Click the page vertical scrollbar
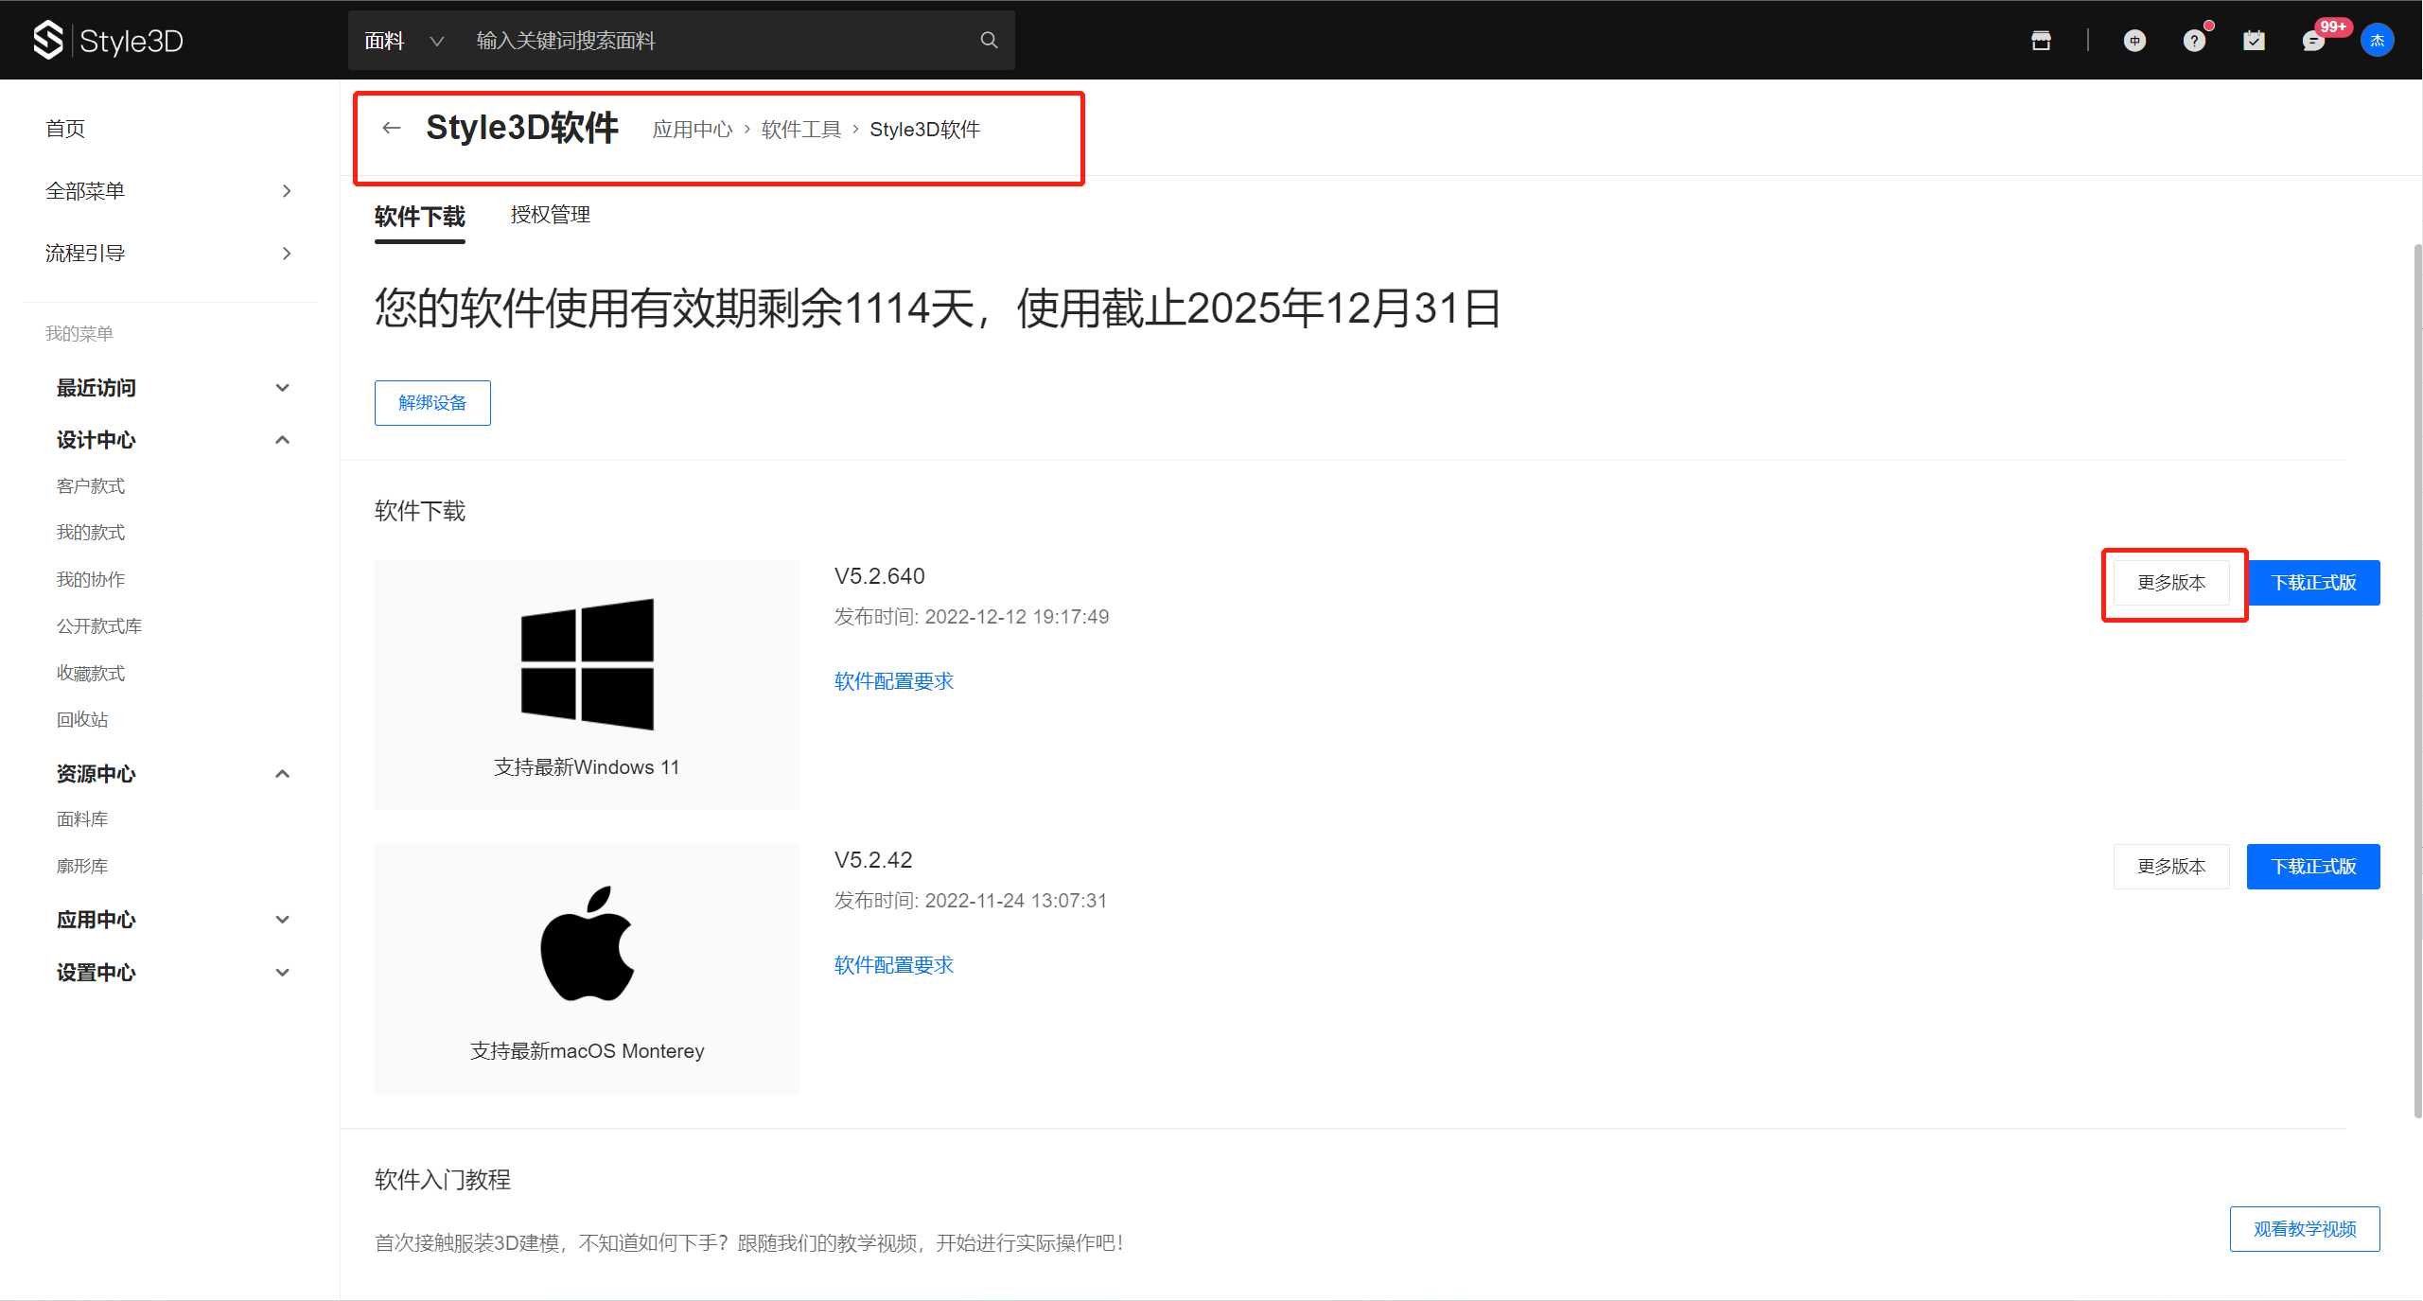This screenshot has height=1301, width=2423. coord(2418,681)
